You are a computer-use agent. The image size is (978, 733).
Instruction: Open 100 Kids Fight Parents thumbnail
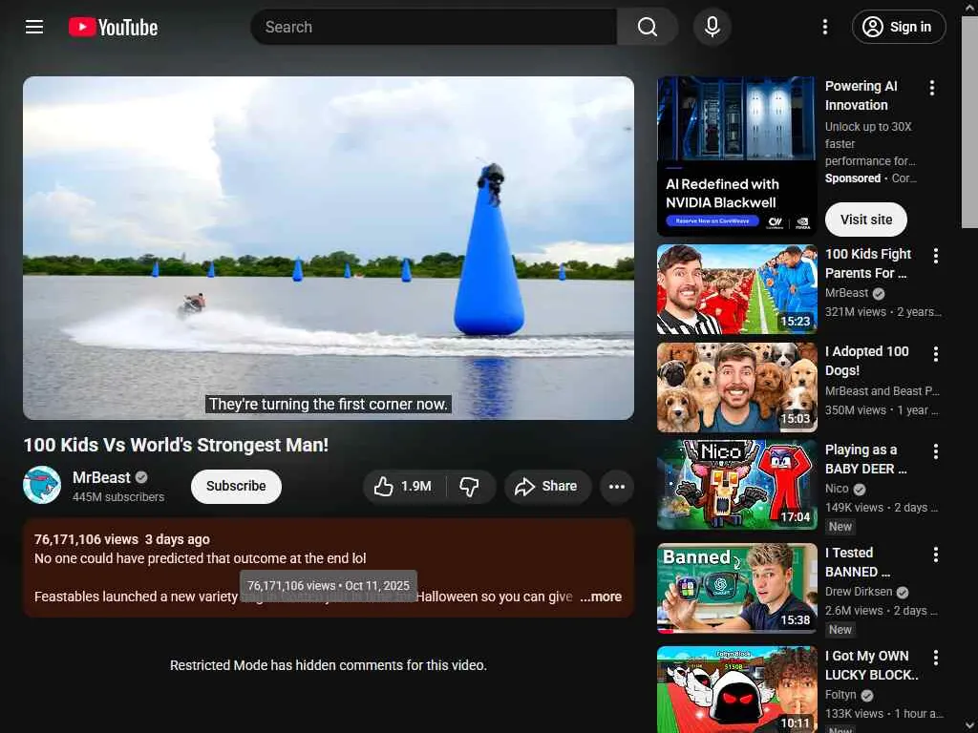736,289
